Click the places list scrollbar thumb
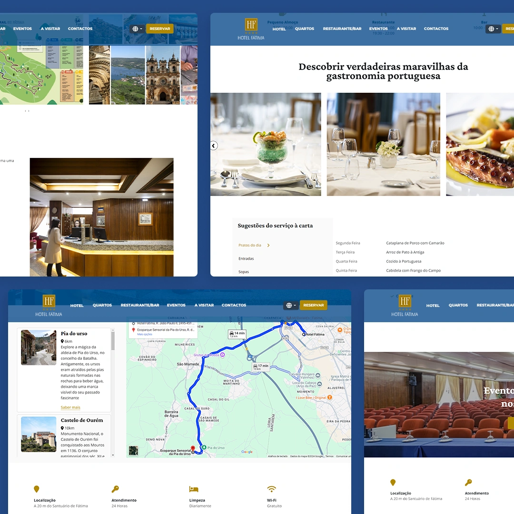514x514 pixels. point(113,341)
